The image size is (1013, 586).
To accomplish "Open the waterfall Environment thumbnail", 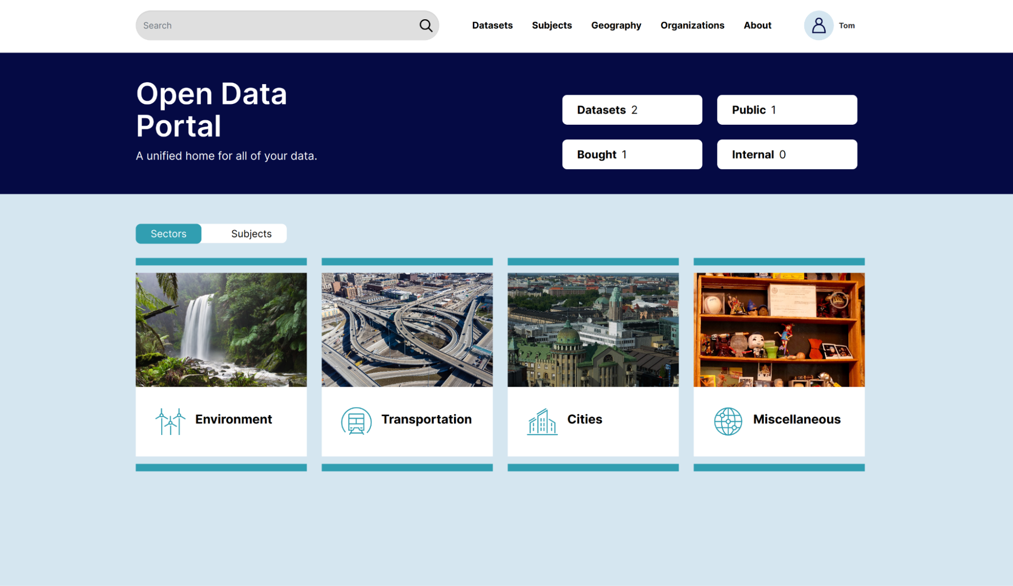I will (x=221, y=329).
